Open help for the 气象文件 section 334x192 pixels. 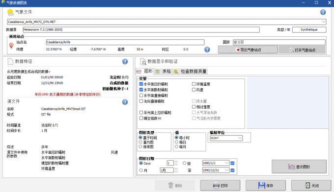click(x=323, y=12)
